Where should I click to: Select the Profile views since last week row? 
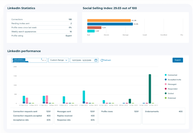pos(42,27)
